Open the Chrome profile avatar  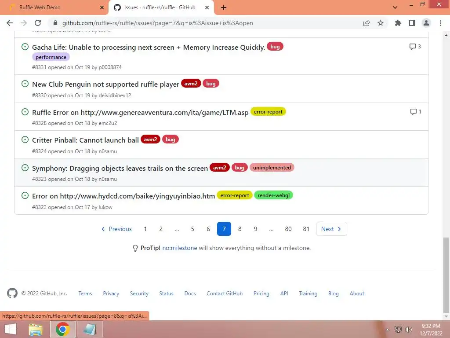tap(426, 23)
